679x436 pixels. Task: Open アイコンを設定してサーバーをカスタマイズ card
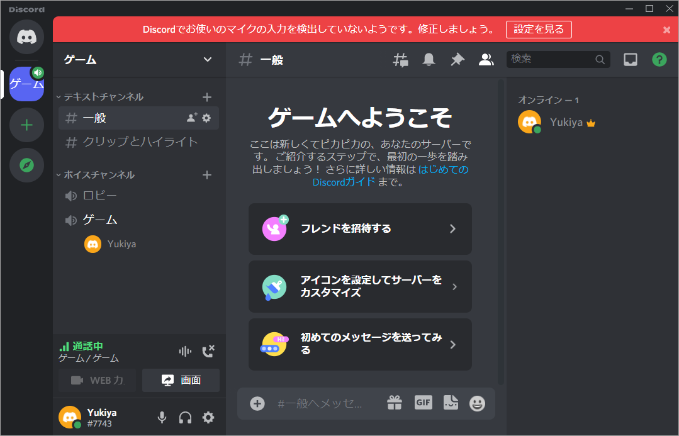coord(360,286)
